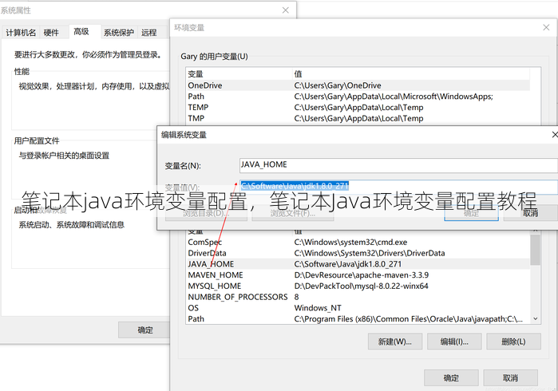
Task: Confirm the 环境变量 dialog with 确定
Action: (451, 378)
